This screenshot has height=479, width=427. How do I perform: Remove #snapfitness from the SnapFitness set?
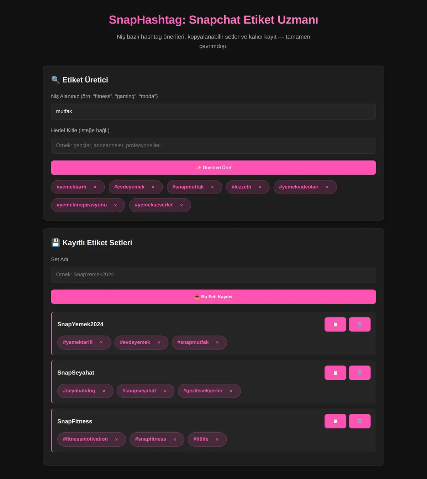[x=175, y=439]
